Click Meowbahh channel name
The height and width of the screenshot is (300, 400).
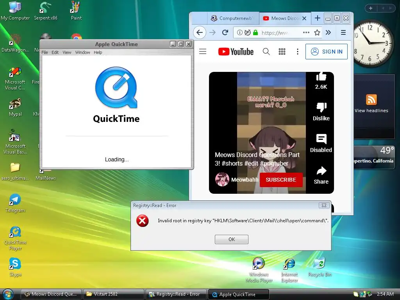(x=245, y=180)
